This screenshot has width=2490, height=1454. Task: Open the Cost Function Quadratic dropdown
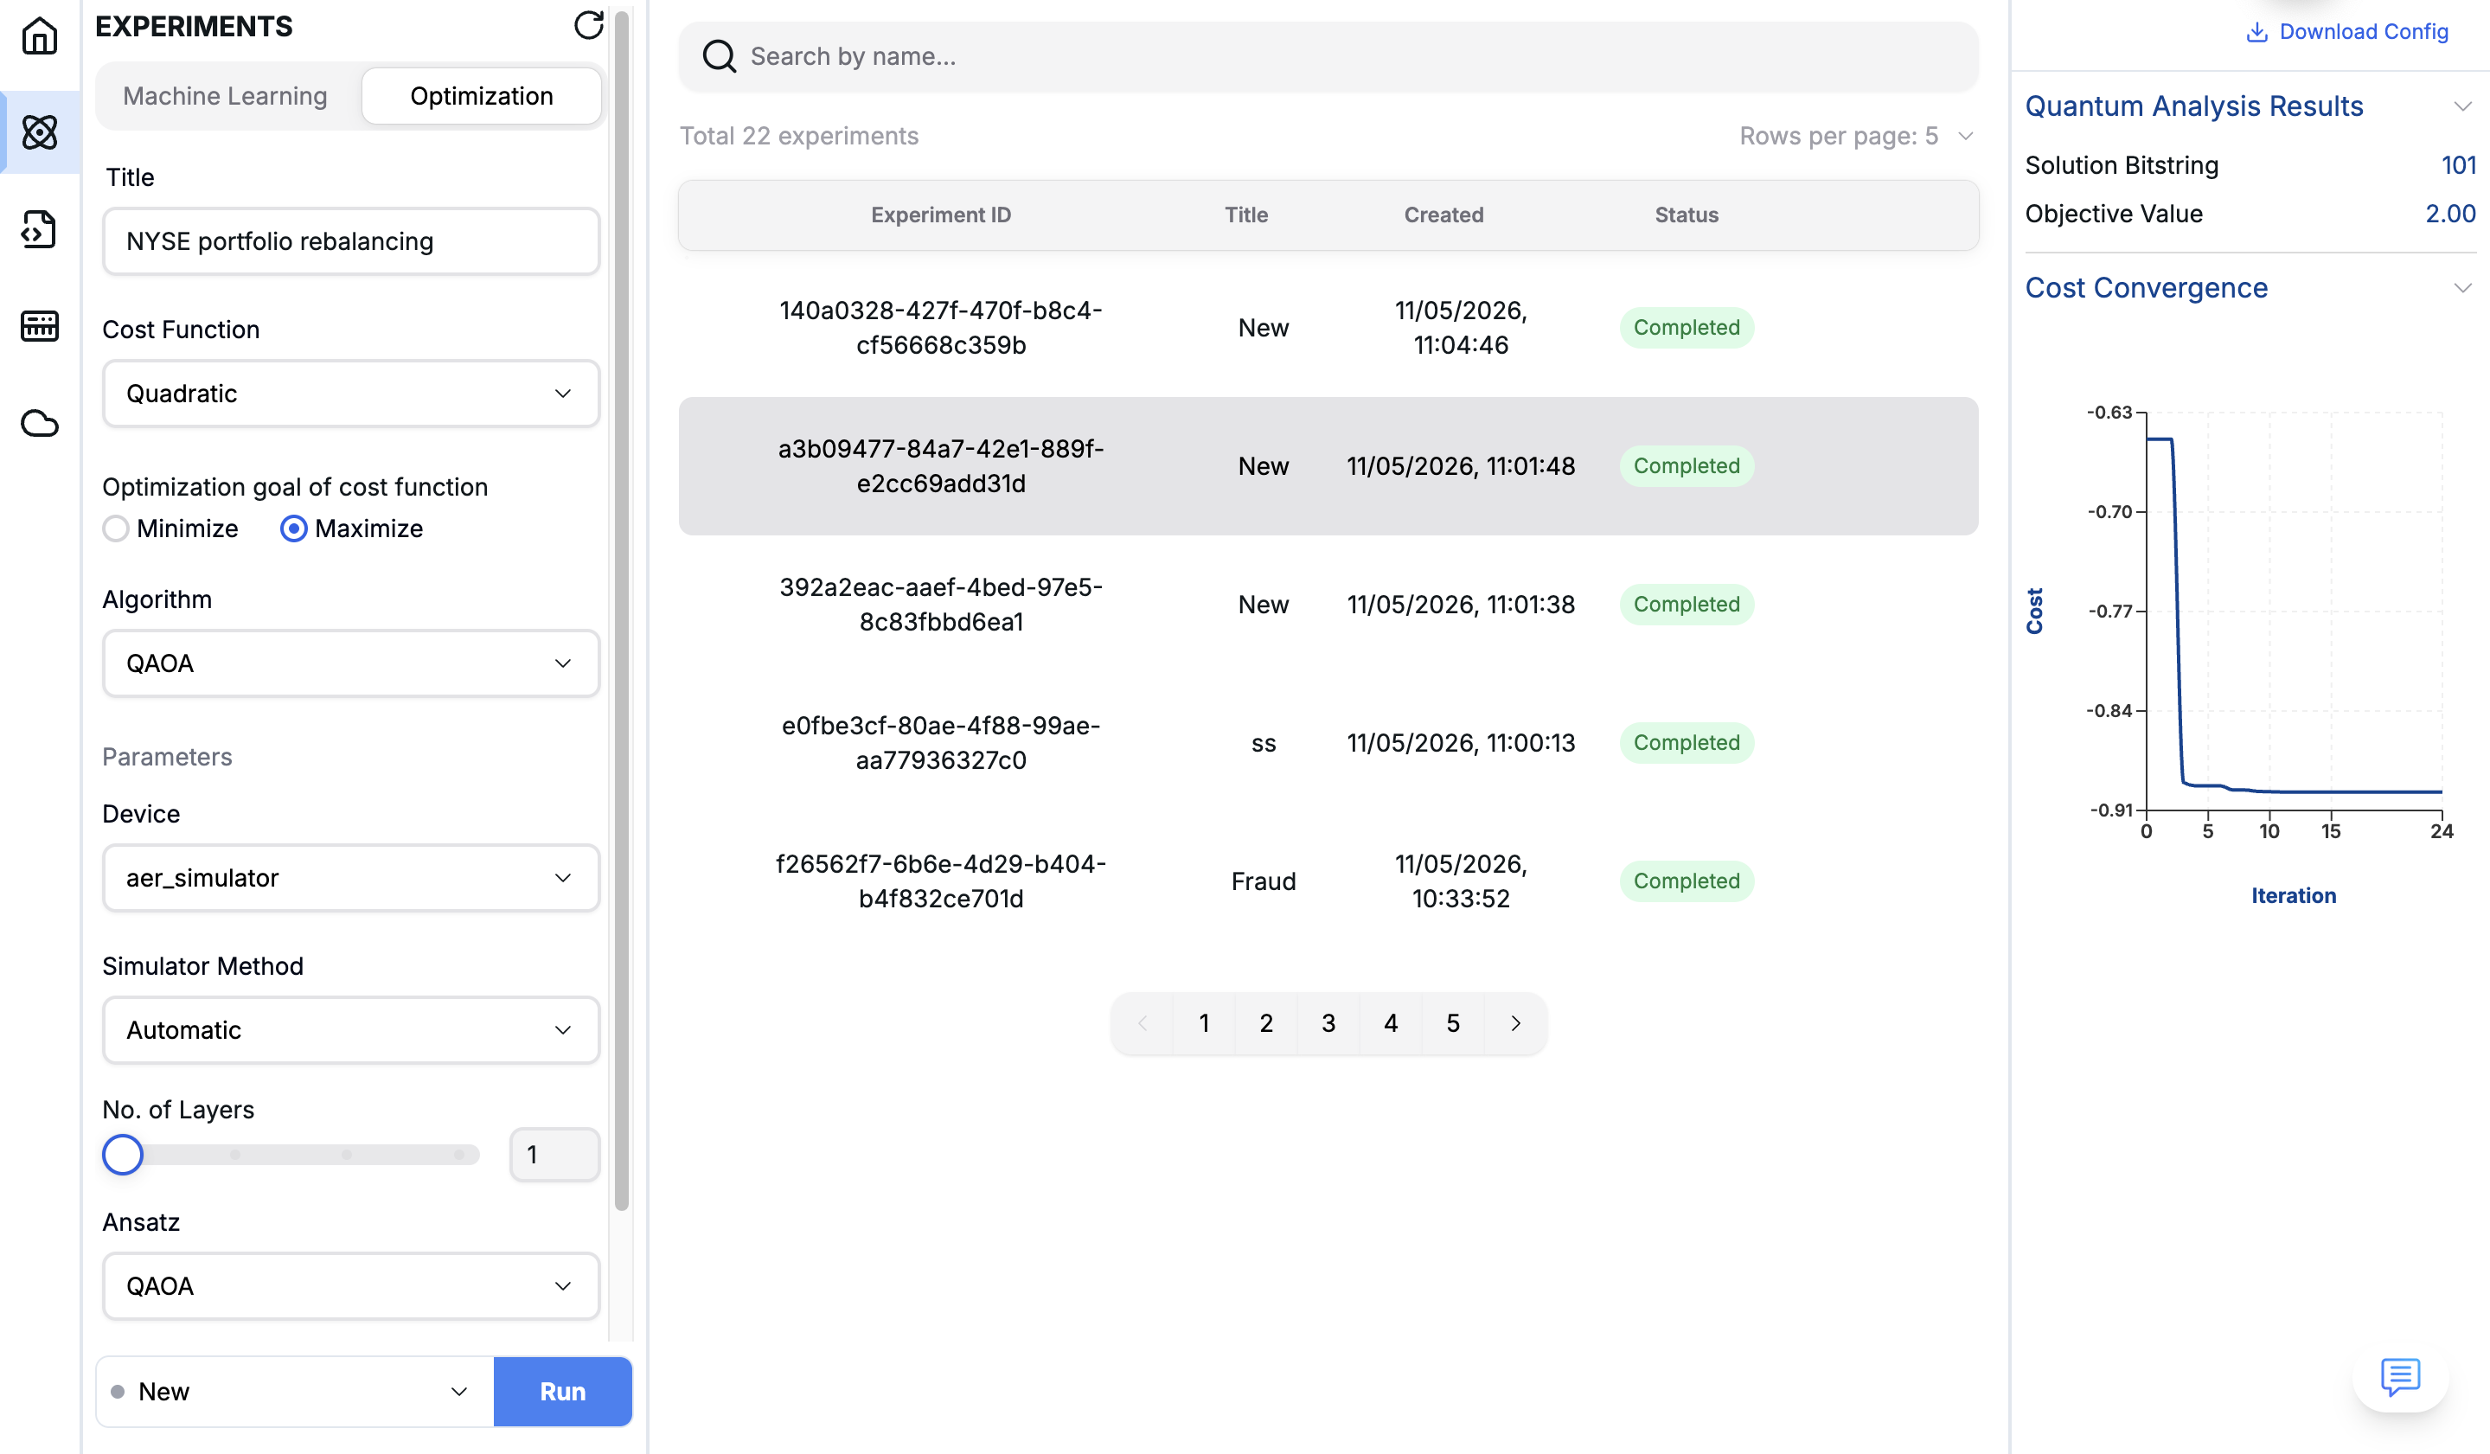pos(351,394)
